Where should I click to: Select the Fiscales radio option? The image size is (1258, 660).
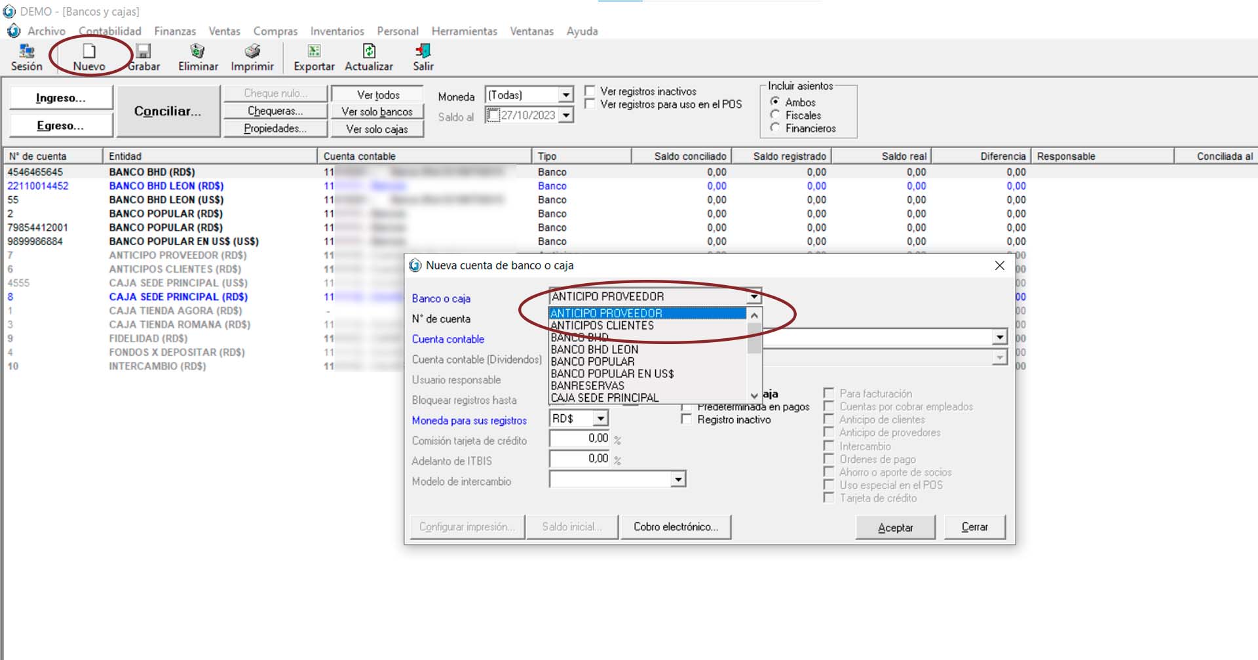pyautogui.click(x=775, y=115)
